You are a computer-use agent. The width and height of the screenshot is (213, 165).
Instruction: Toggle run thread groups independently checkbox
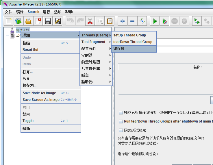click(121, 113)
